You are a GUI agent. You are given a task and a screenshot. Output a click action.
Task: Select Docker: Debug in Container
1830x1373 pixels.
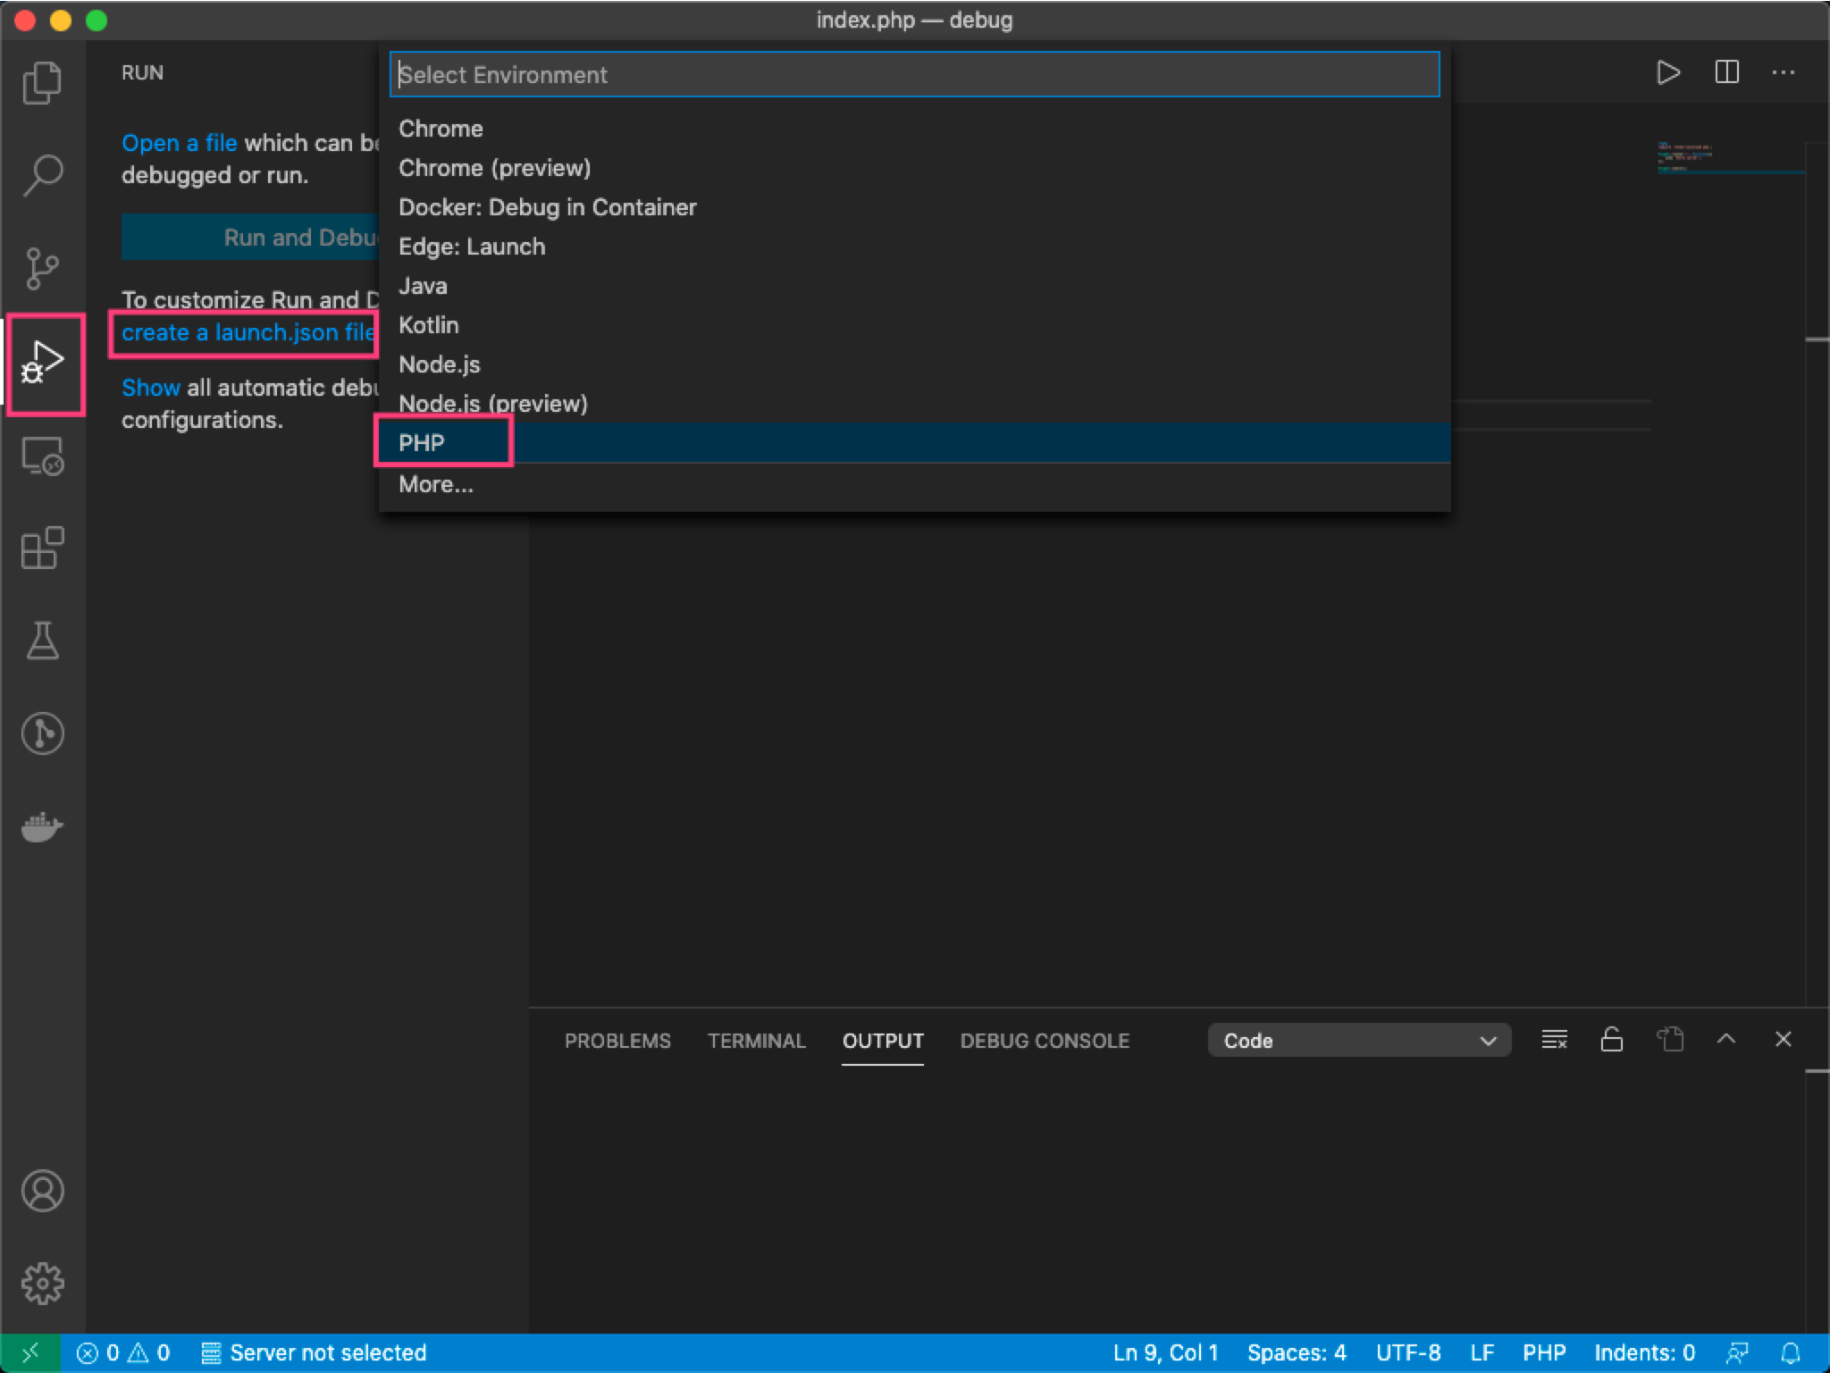(x=914, y=207)
